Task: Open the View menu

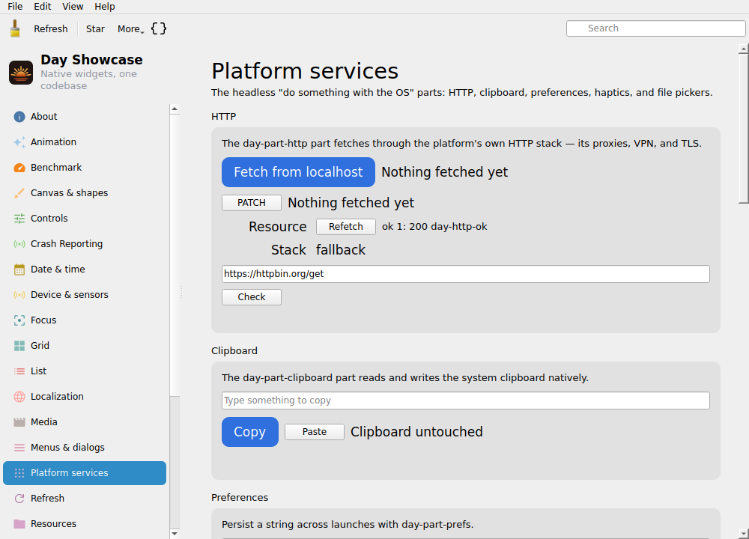Action: 73,7
